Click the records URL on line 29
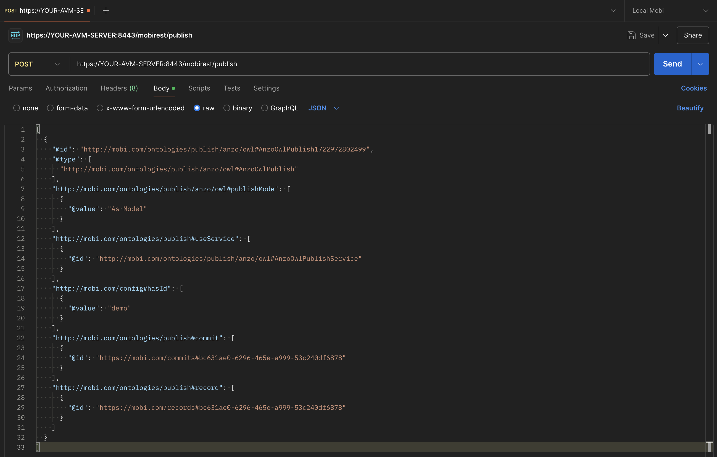The height and width of the screenshot is (457, 717). click(221, 408)
